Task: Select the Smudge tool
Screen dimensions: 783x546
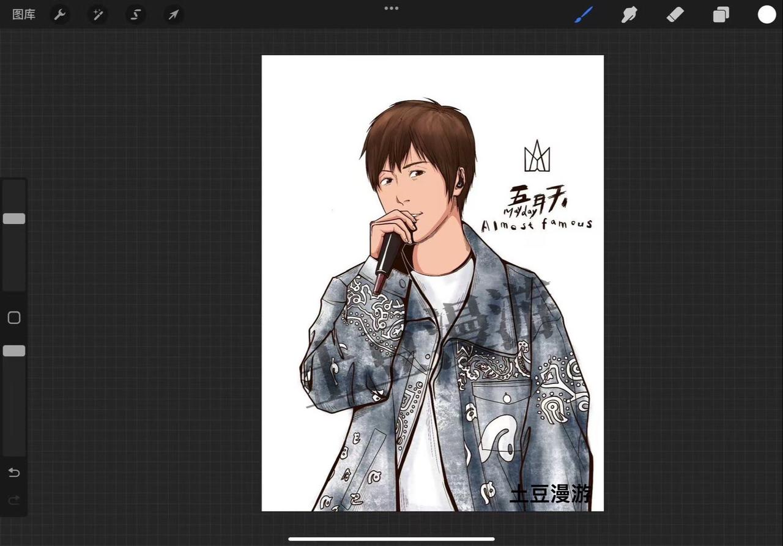Action: [x=629, y=15]
